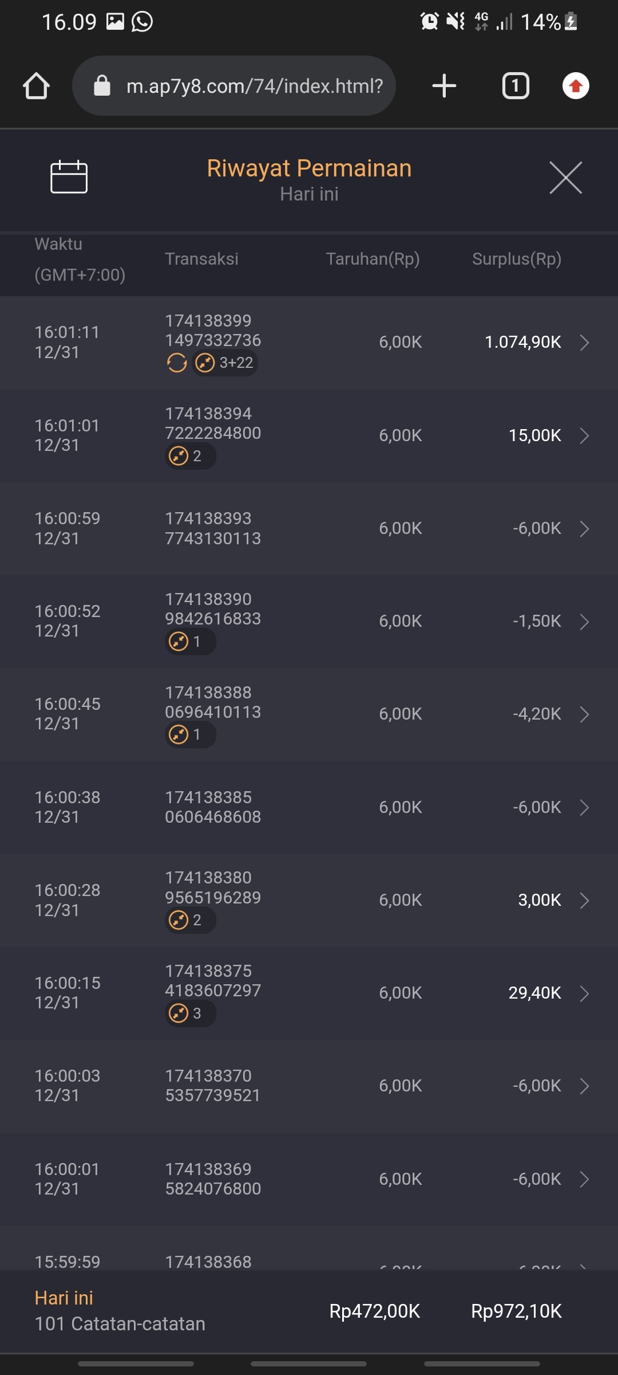Tap the lock icon in address bar
This screenshot has width=618, height=1375.
click(x=102, y=86)
